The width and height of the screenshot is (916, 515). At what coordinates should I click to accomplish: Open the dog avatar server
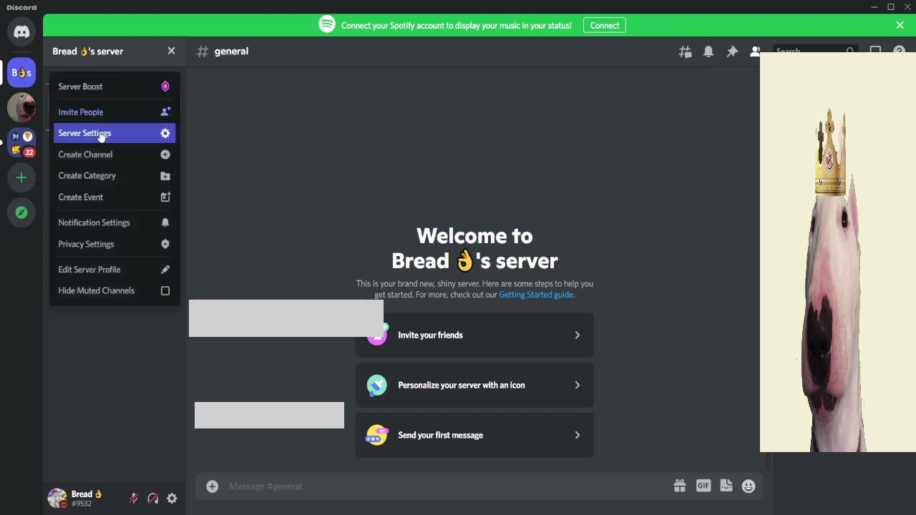coord(21,108)
